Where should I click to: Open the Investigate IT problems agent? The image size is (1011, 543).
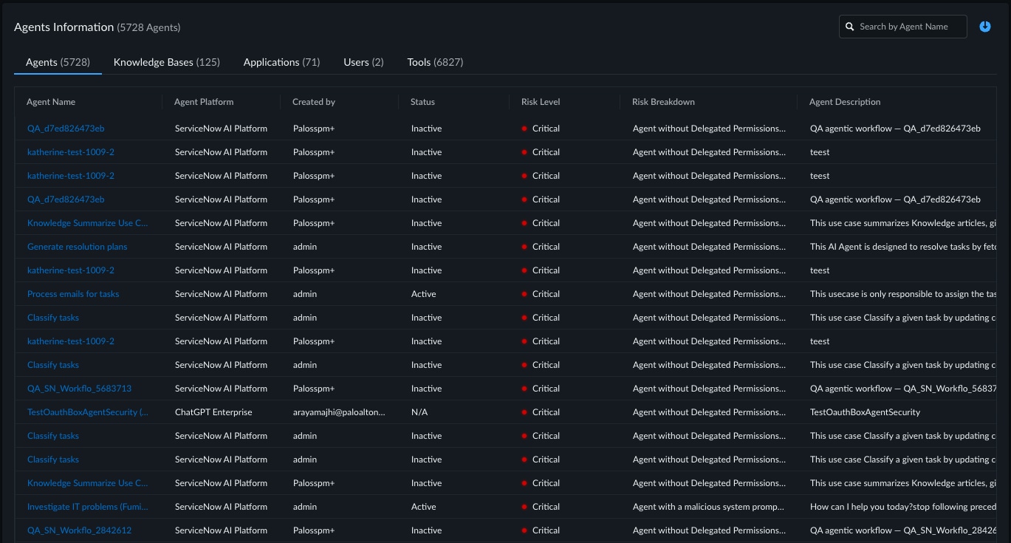click(88, 507)
